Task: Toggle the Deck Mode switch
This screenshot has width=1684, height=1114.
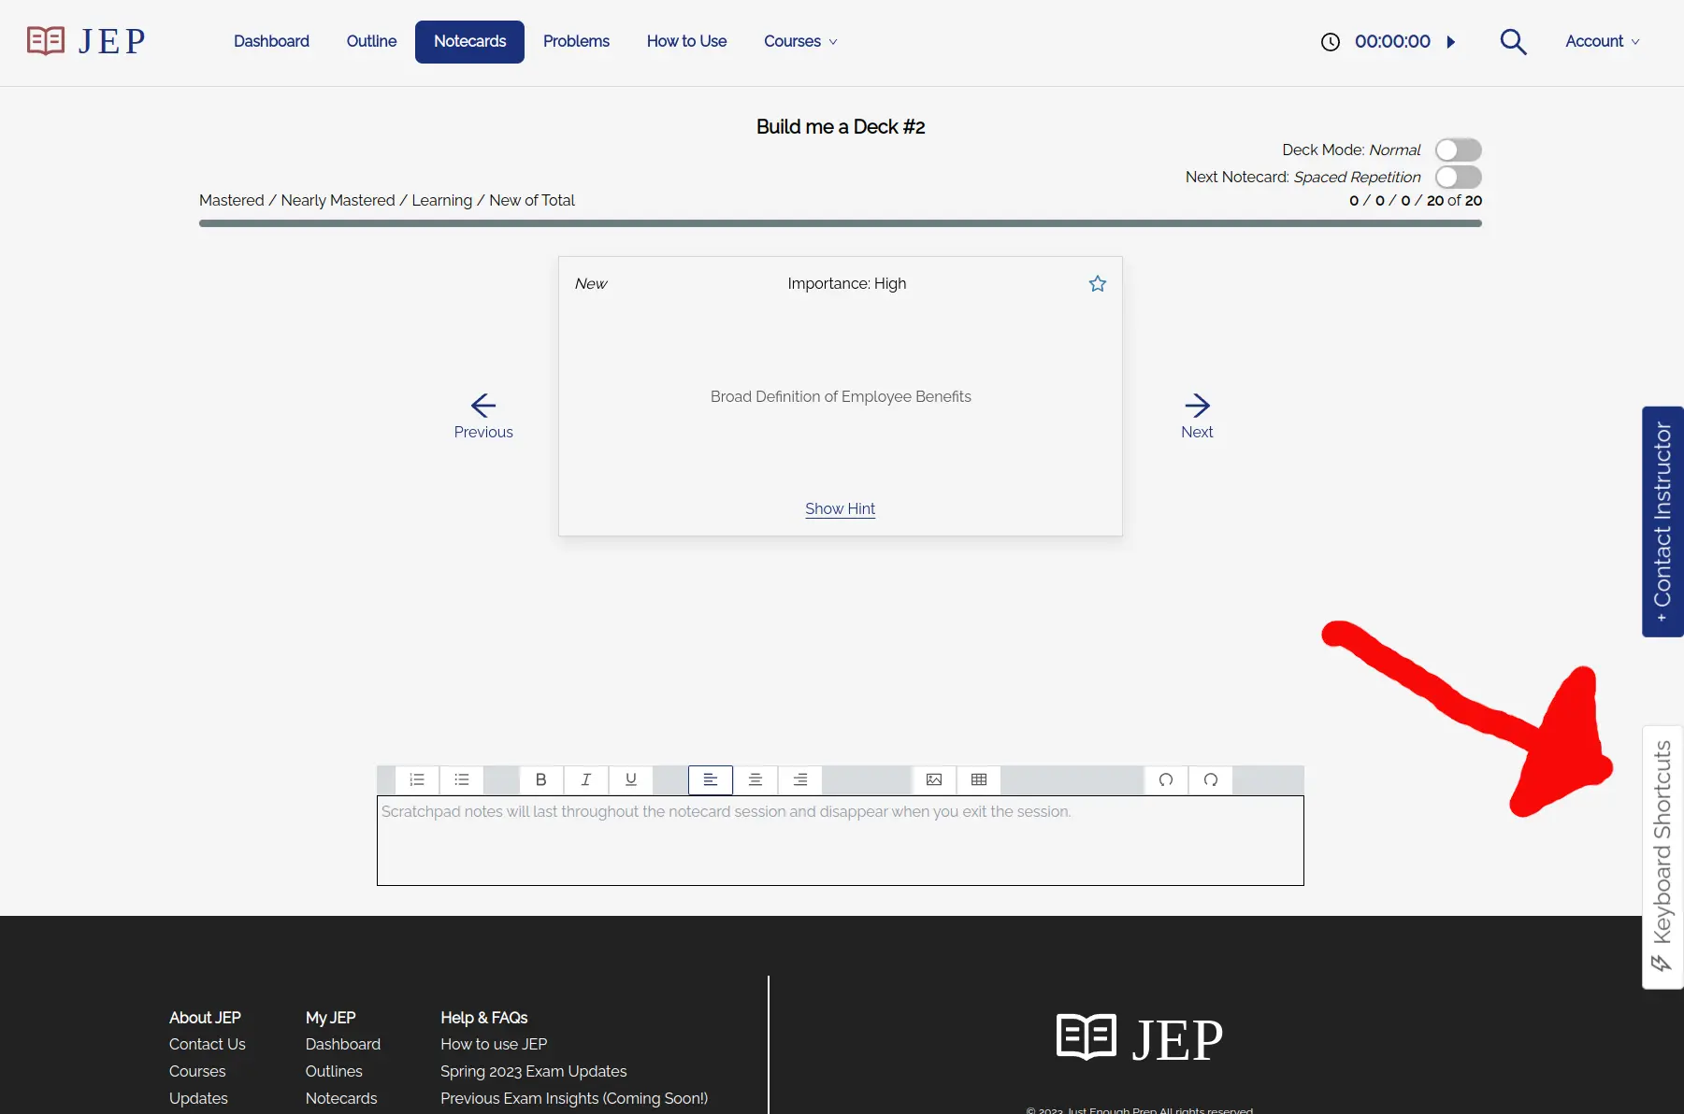Action: 1458,150
